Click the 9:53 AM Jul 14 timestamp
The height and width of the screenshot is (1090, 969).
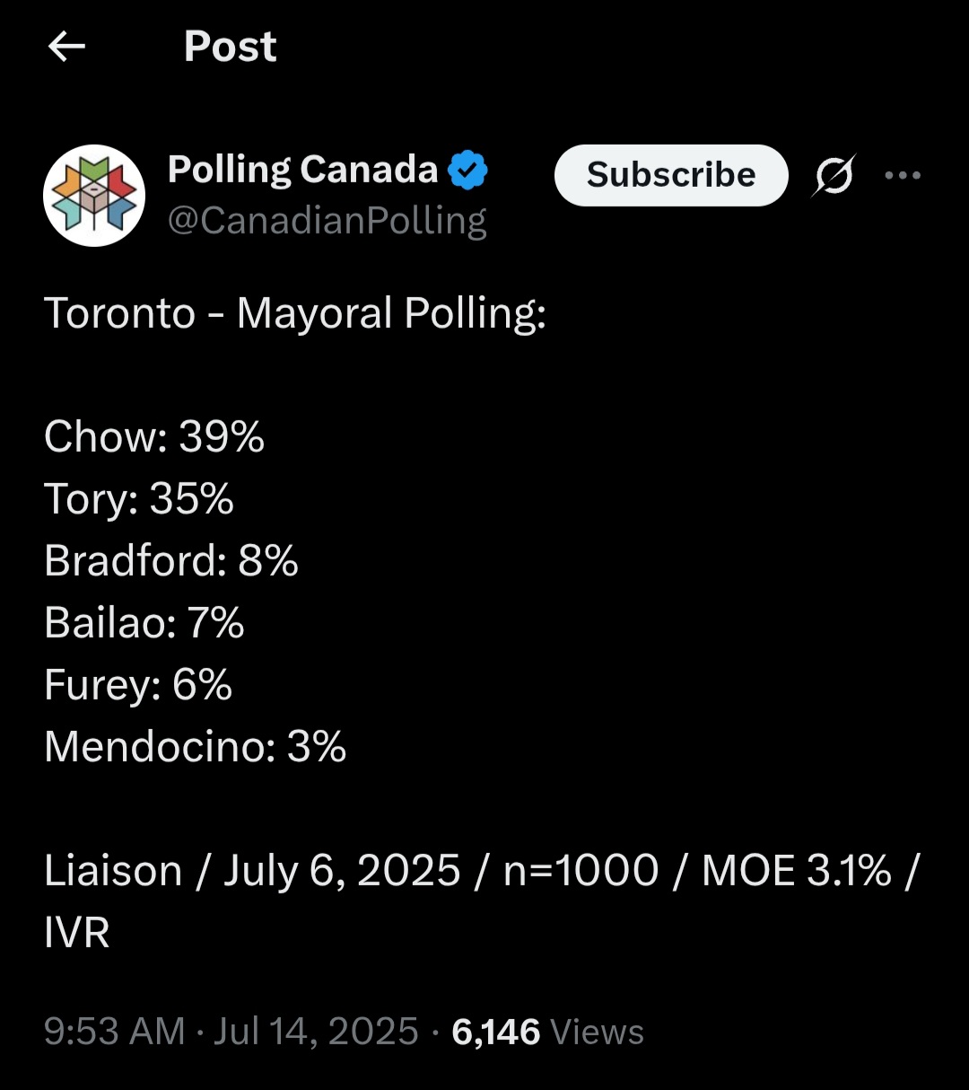[x=231, y=1032]
